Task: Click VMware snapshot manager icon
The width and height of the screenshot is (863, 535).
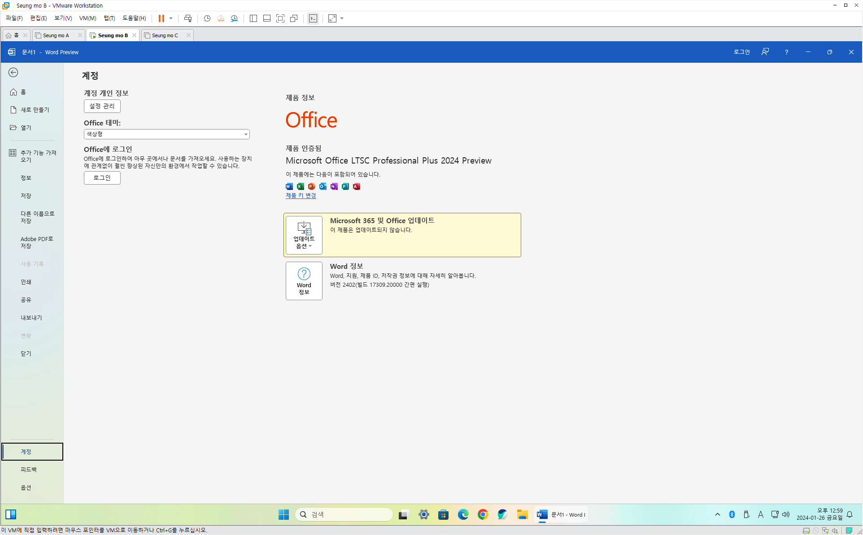Action: [234, 18]
